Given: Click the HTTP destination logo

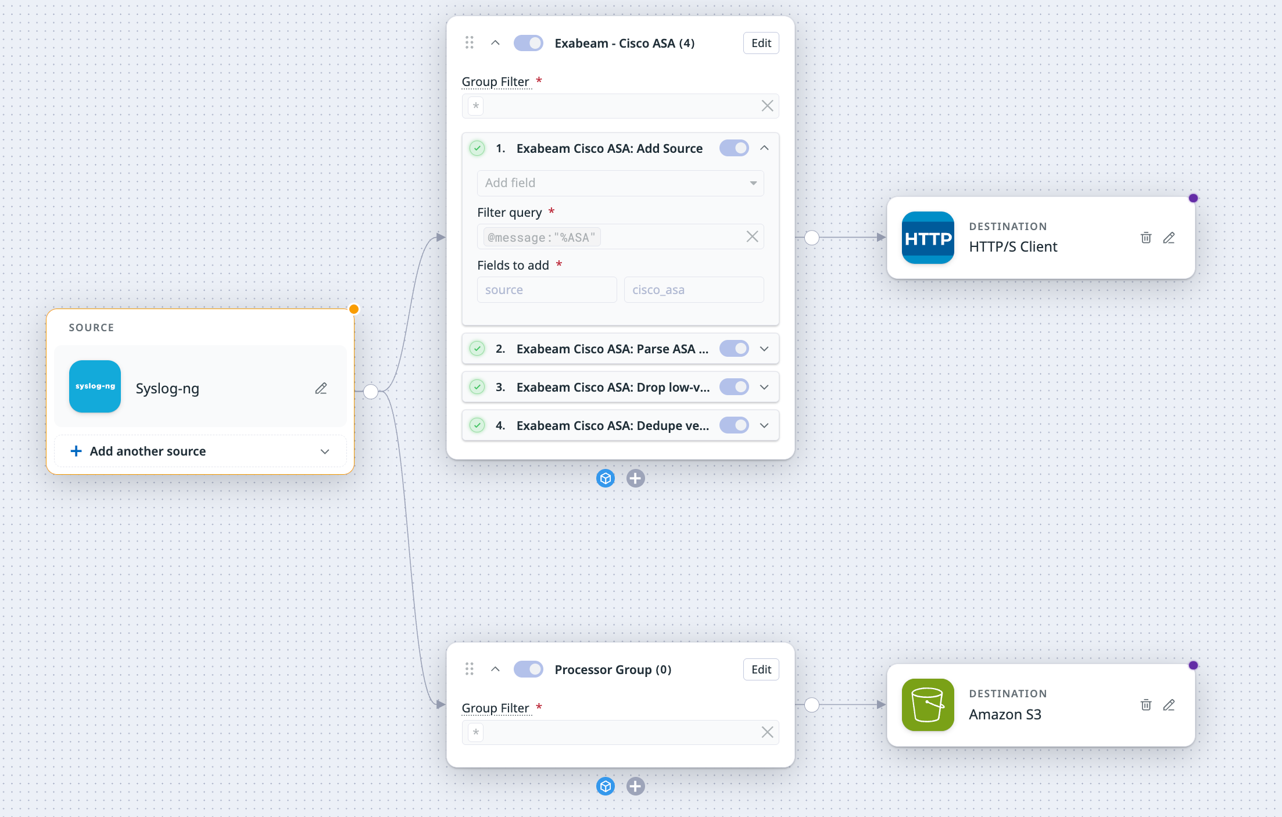Looking at the screenshot, I should pyautogui.click(x=928, y=238).
